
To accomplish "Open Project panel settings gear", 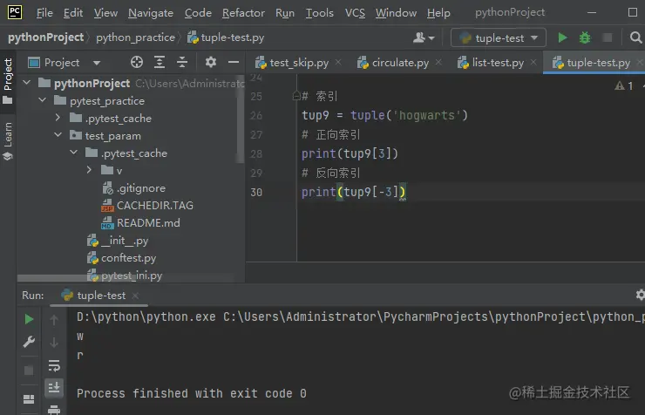I will (211, 62).
